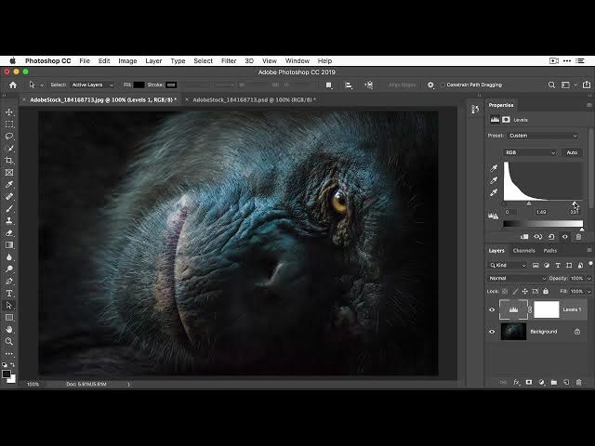This screenshot has height=446, width=595.
Task: Select the Zoom tool in toolbar
Action: click(x=9, y=341)
